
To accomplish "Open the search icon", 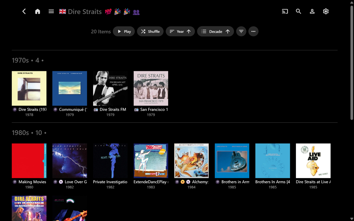I will point(298,11).
